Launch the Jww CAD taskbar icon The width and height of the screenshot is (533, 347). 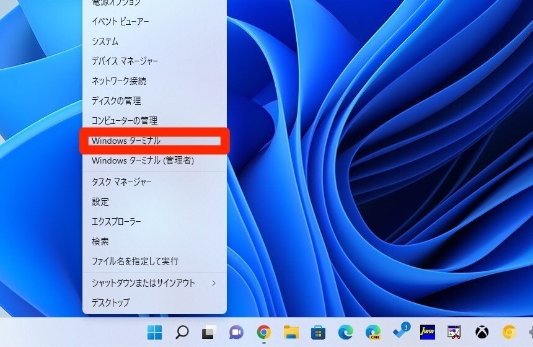point(428,333)
